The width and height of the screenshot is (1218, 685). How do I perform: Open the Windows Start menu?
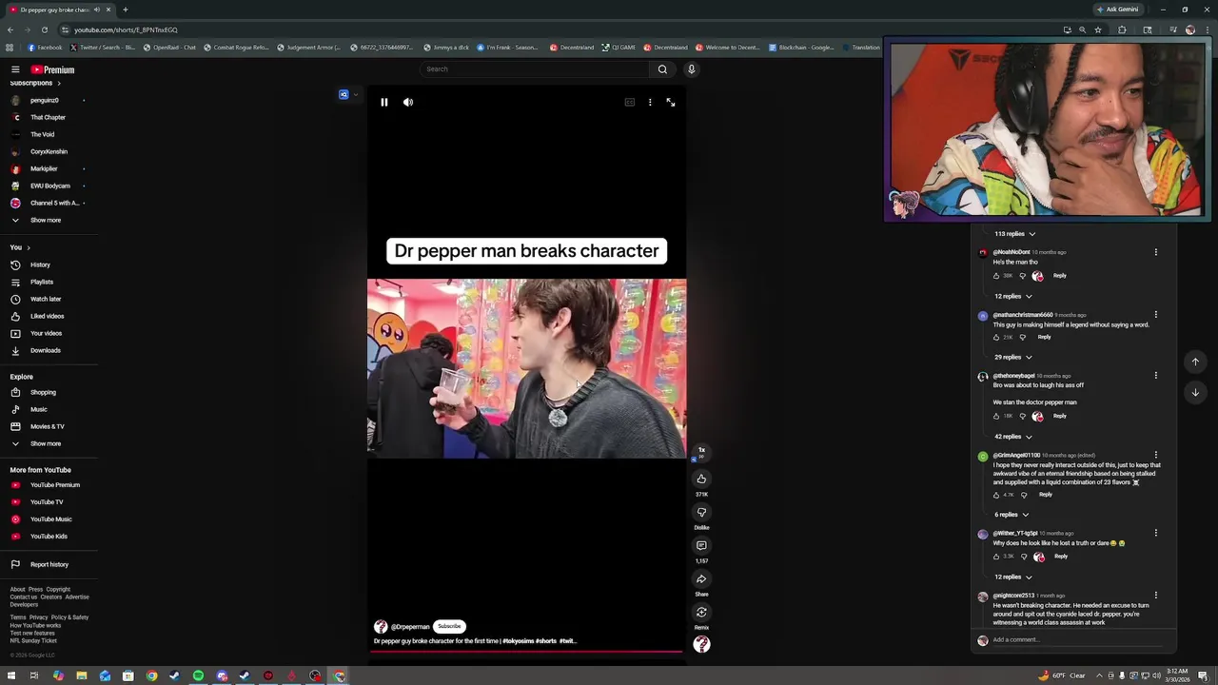pyautogui.click(x=10, y=676)
